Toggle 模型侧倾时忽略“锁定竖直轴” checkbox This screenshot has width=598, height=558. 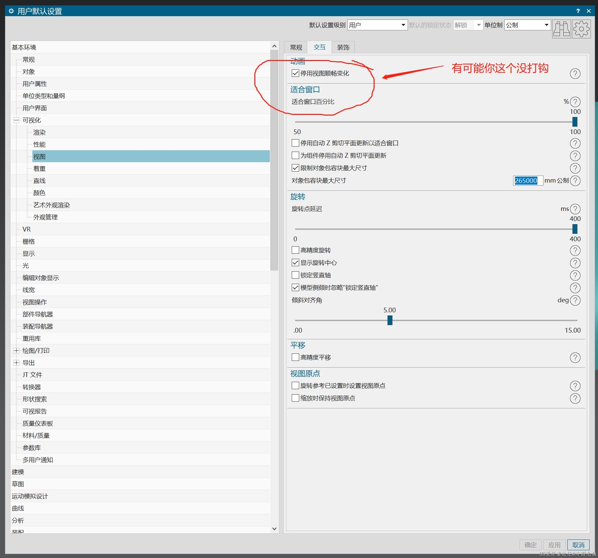[x=295, y=287]
